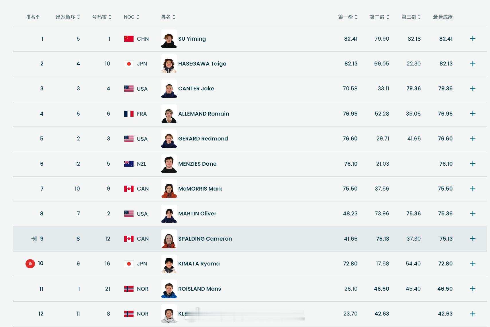Click the red live dot by rank 10
The height and width of the screenshot is (327, 490).
pyautogui.click(x=30, y=263)
